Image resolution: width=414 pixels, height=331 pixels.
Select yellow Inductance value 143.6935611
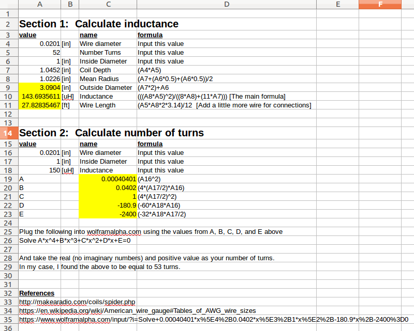[x=40, y=97]
